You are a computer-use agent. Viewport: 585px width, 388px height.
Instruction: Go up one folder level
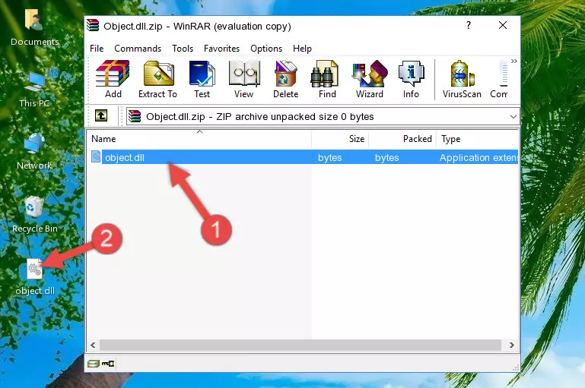click(x=101, y=116)
